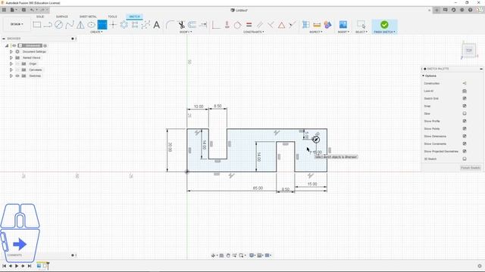Apply the Fix/Unfix triangle constraint
The width and height of the screenshot is (485, 272).
click(281, 25)
